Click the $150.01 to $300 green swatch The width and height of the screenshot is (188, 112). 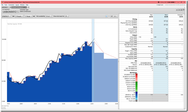click(x=136, y=83)
